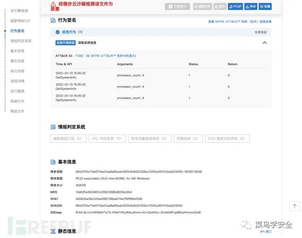The height and width of the screenshot is (238, 302).
Task: Select the 威胁情报订阅 (0) tab
Action: coord(68,138)
